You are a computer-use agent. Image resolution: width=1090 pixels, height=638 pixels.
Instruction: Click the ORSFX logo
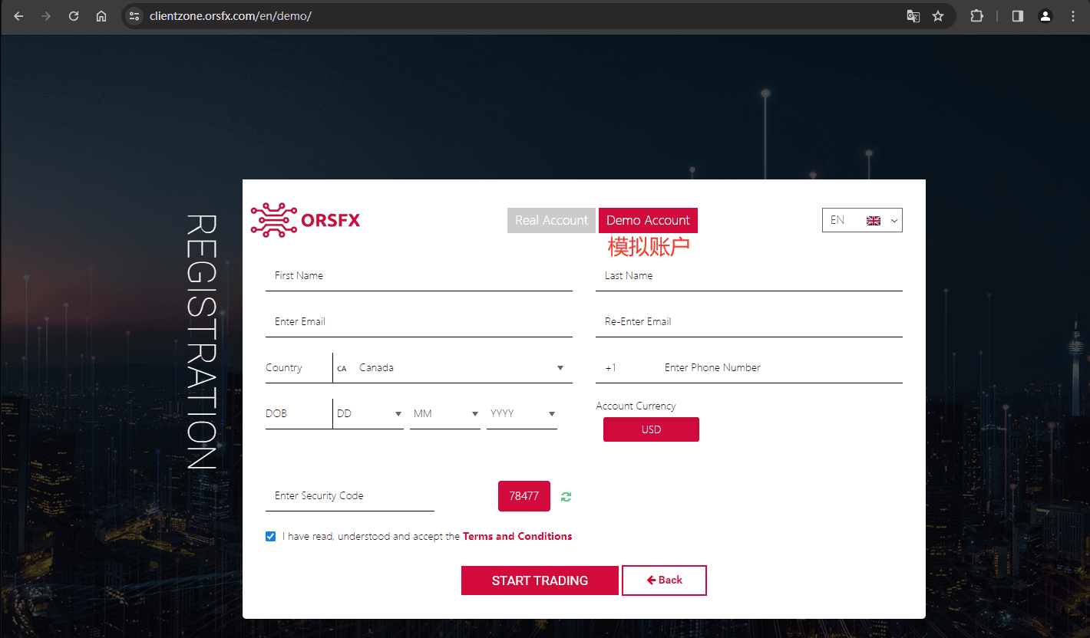[306, 220]
